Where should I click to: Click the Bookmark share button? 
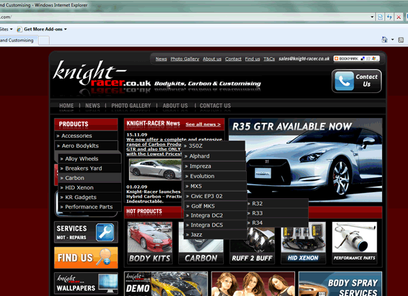[356, 59]
